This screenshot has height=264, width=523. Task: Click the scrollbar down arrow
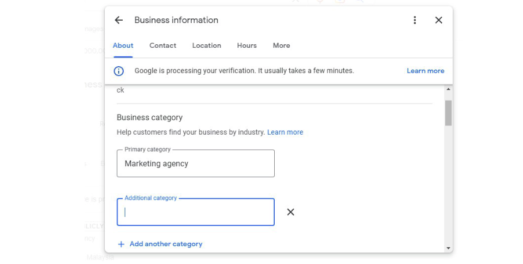(x=448, y=248)
